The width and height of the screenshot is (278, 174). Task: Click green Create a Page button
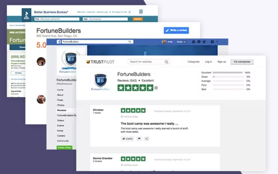[64, 148]
